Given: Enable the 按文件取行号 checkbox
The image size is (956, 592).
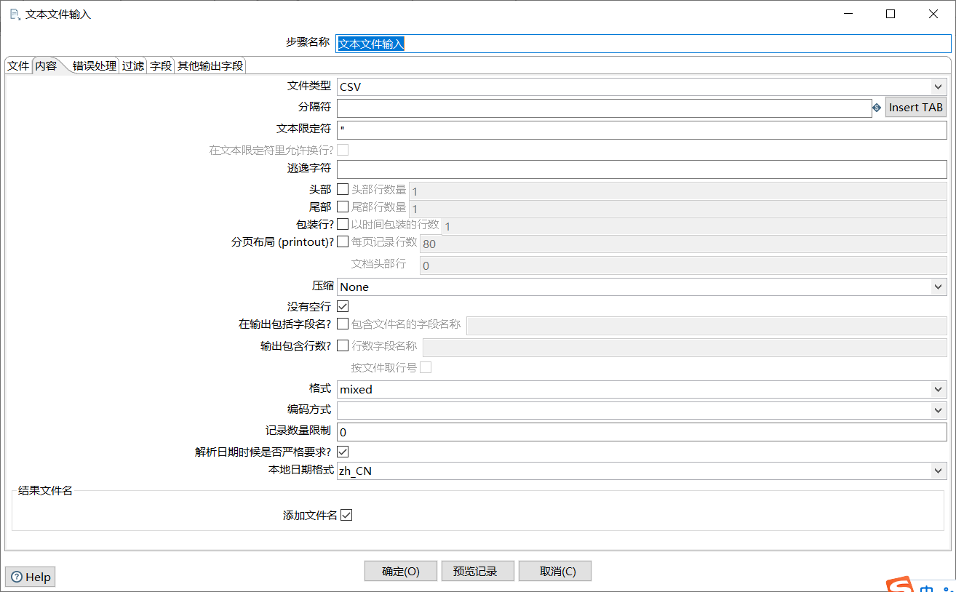Looking at the screenshot, I should [426, 367].
